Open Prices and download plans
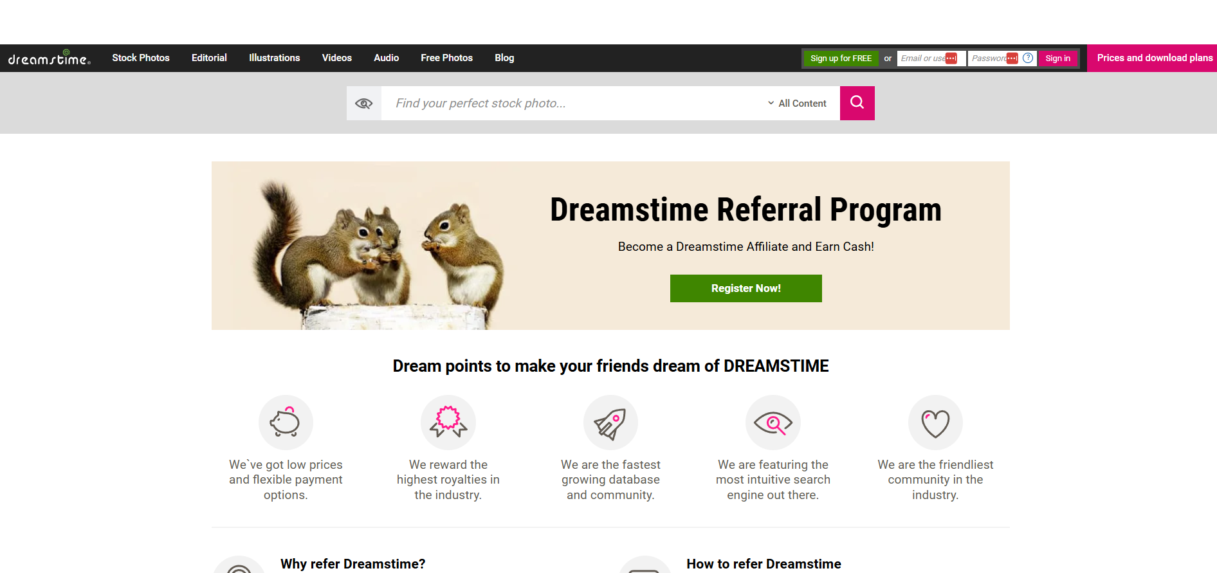 (x=1154, y=58)
